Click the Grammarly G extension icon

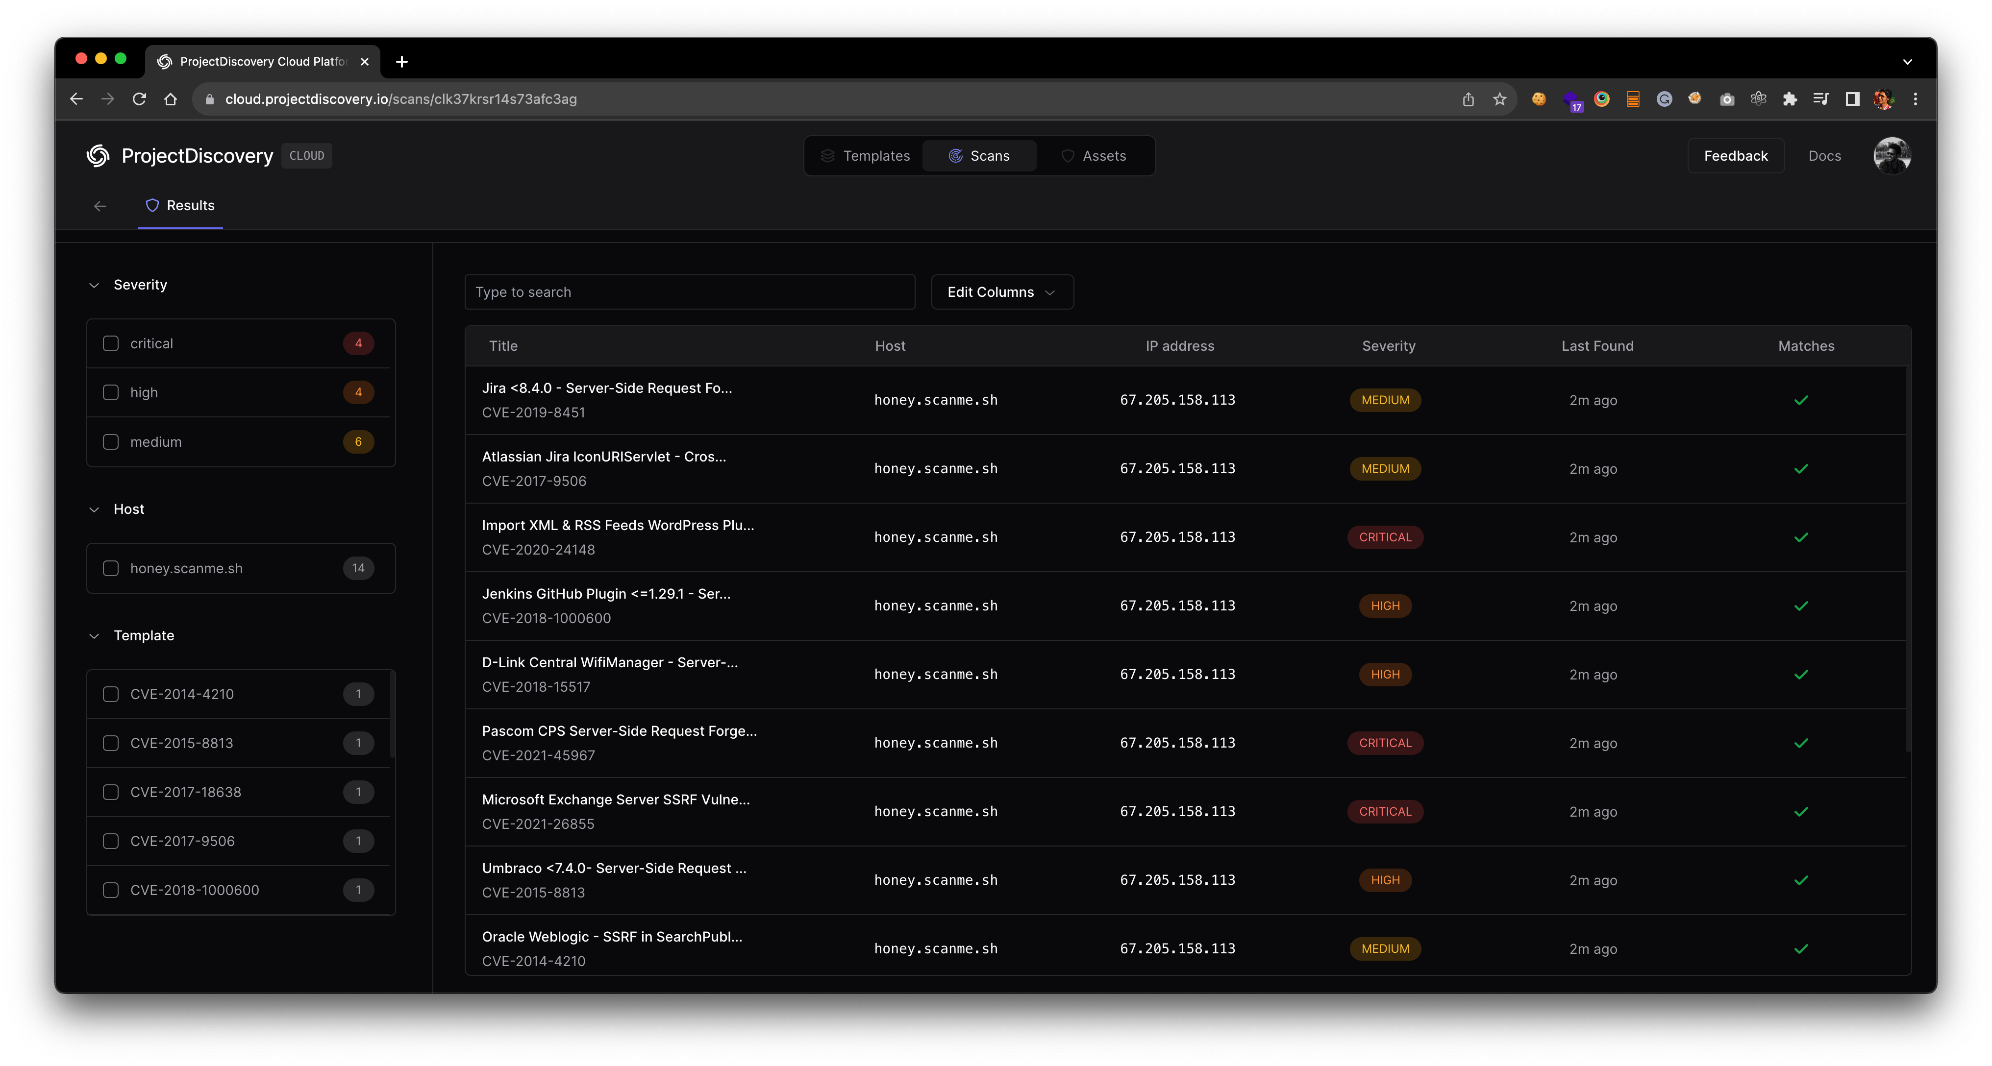click(1664, 99)
